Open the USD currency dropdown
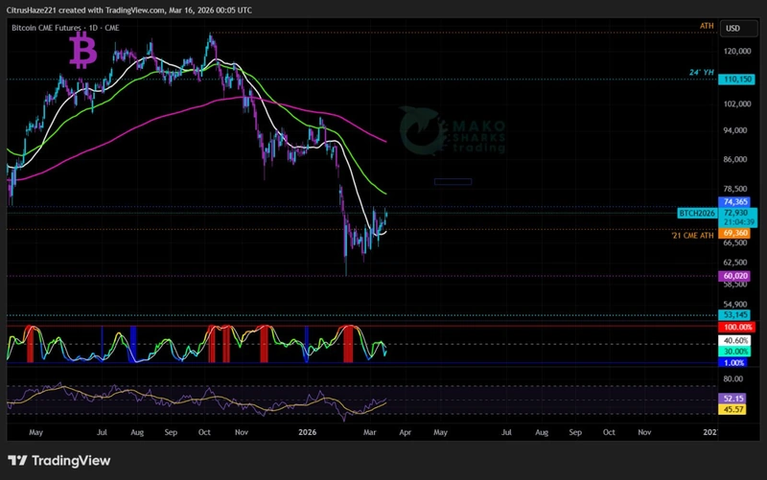The image size is (767, 480). 733,29
